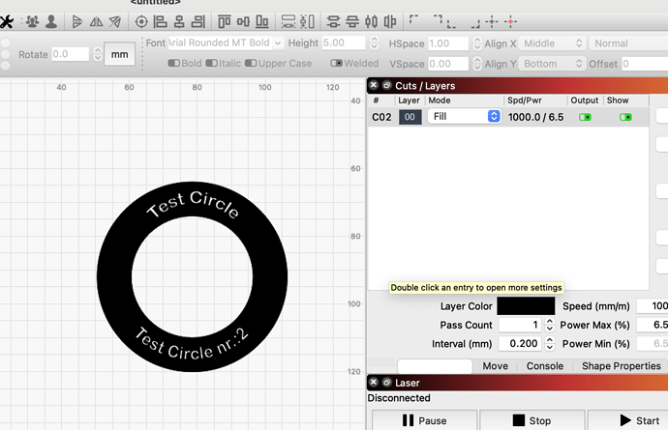This screenshot has width=668, height=430.
Task: Toggle Italic text switch
Action: (212, 63)
